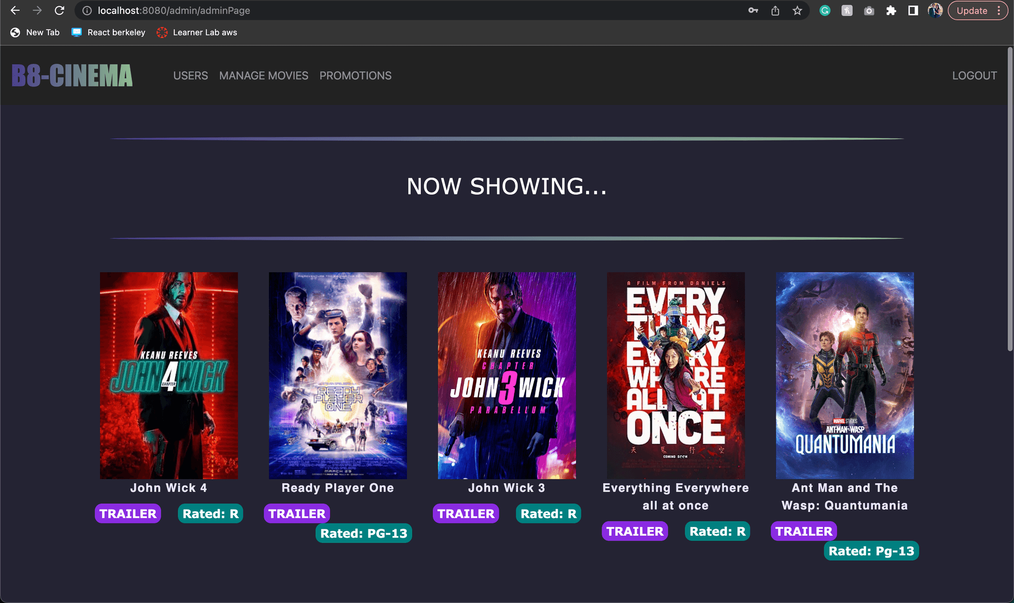This screenshot has height=603, width=1014.
Task: Click Everything Everywhere all at once title
Action: [676, 497]
